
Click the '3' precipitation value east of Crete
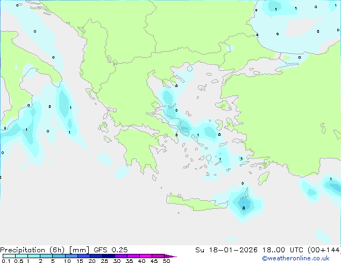click(244, 208)
